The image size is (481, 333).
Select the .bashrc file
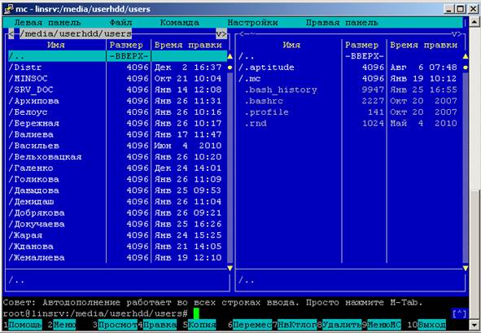coord(350,101)
